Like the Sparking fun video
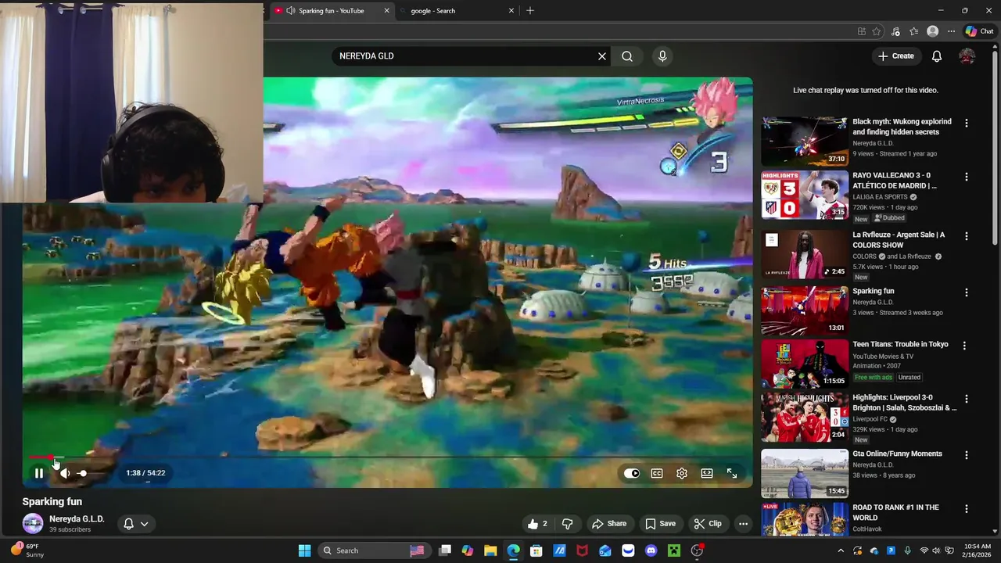 (x=537, y=524)
